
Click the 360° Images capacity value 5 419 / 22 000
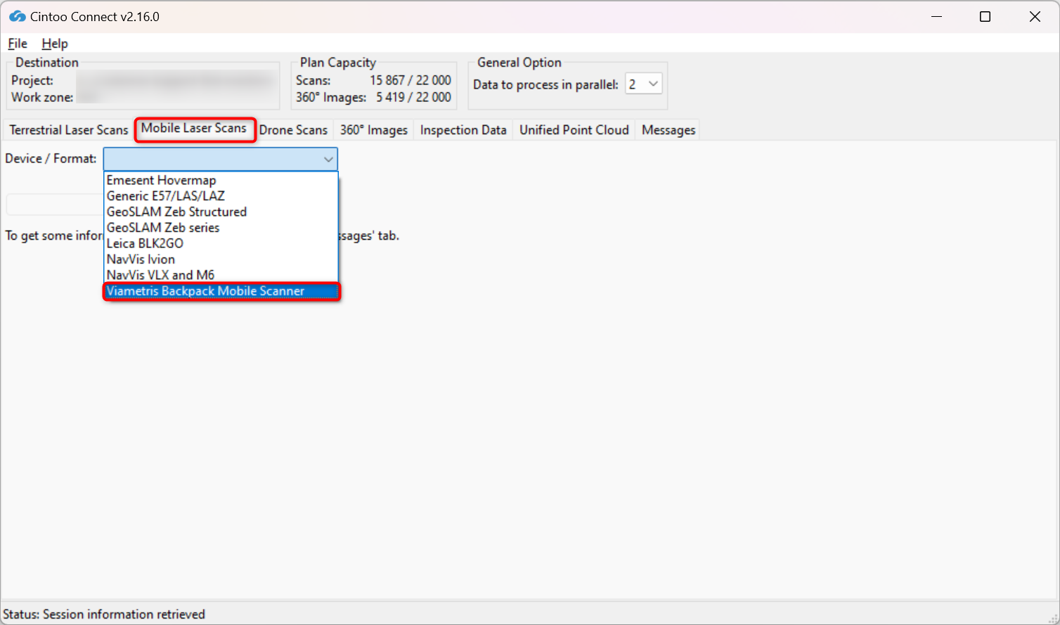pyautogui.click(x=413, y=97)
